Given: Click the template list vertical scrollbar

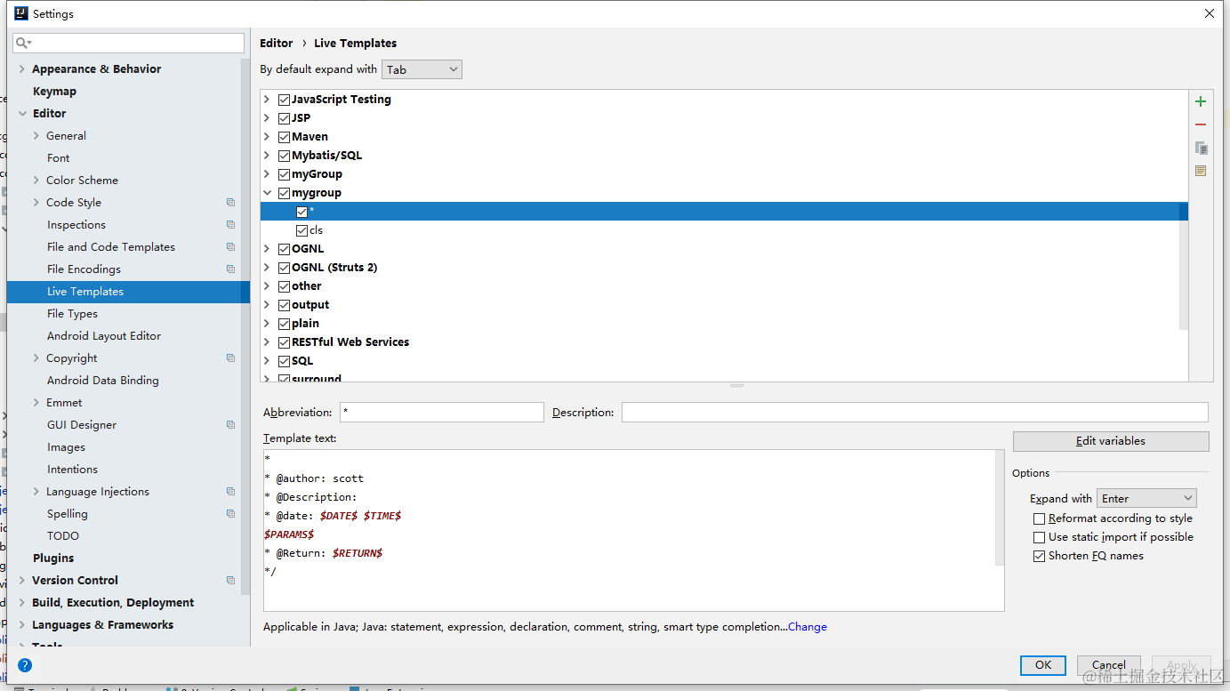Looking at the screenshot, I should [x=1184, y=267].
